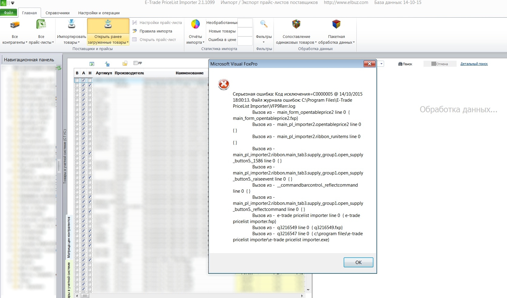This screenshot has height=298, width=507.
Task: Refresh the navigation panel with green arrows
Action: click(59, 68)
